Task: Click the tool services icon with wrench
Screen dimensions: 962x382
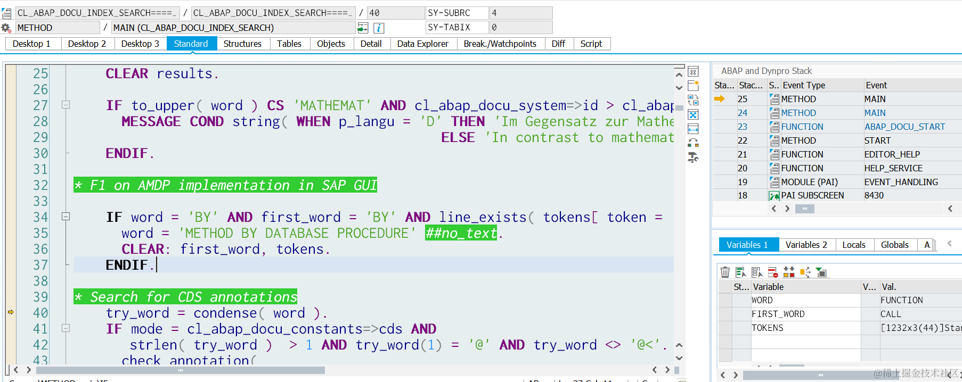Action: coord(693,157)
